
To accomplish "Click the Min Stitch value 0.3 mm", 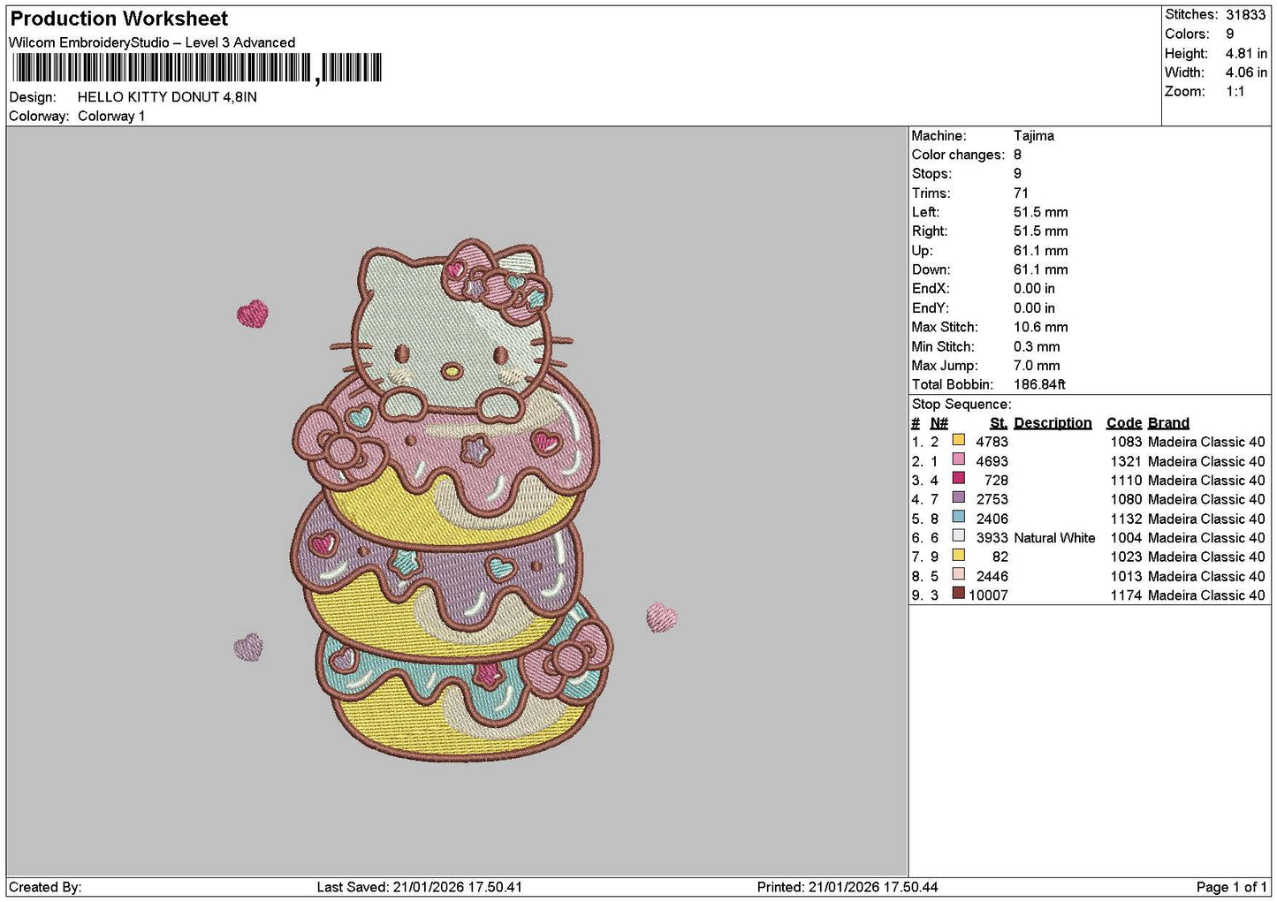I will 1037,346.
